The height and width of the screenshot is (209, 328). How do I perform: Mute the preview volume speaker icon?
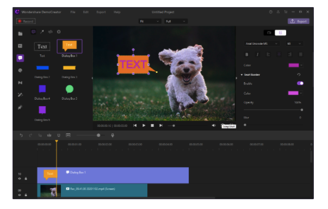pyautogui.click(x=213, y=126)
